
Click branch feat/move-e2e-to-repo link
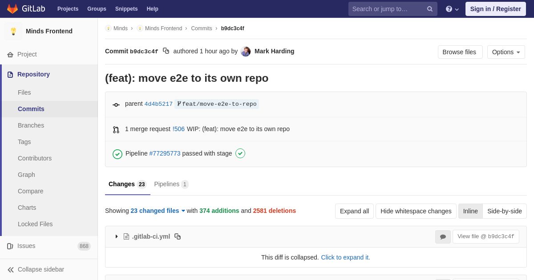[217, 104]
